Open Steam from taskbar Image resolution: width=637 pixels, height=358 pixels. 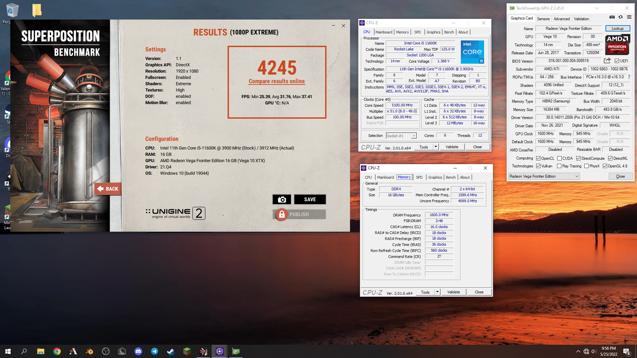(x=171, y=351)
